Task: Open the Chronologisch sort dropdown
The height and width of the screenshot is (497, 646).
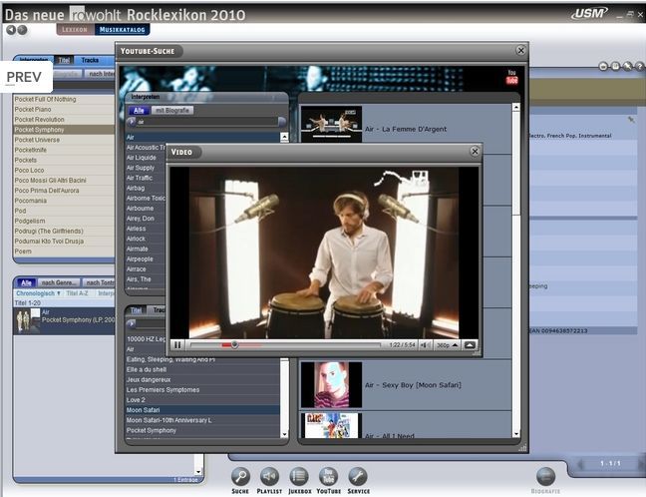Action: pos(38,293)
